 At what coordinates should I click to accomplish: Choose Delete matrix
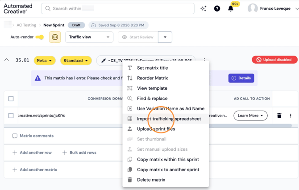[166, 180]
